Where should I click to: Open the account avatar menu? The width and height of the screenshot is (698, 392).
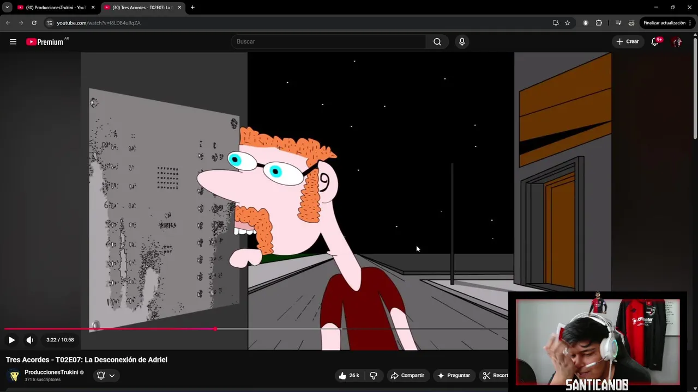click(x=677, y=42)
